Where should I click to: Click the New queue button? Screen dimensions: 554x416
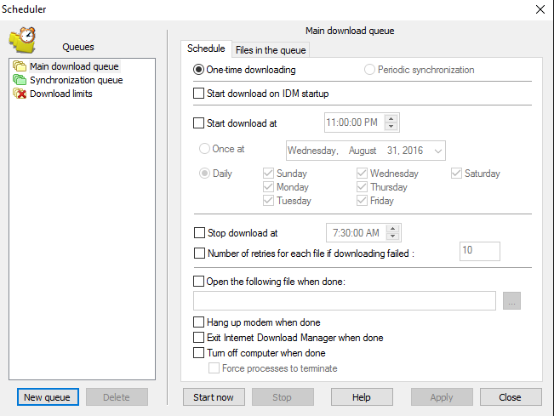(48, 397)
